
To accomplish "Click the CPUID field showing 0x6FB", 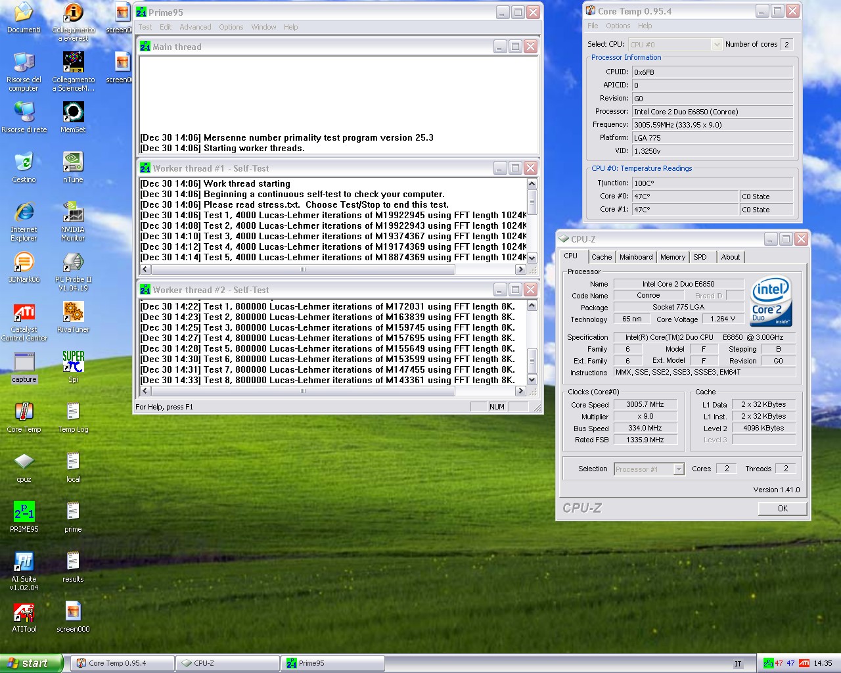I will click(712, 72).
